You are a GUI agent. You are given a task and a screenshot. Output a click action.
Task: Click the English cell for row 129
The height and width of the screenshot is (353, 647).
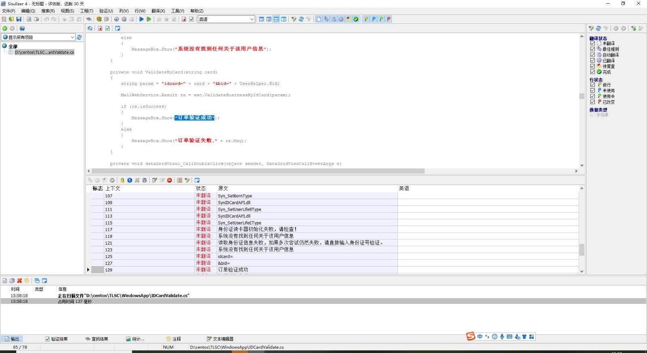[488, 270]
